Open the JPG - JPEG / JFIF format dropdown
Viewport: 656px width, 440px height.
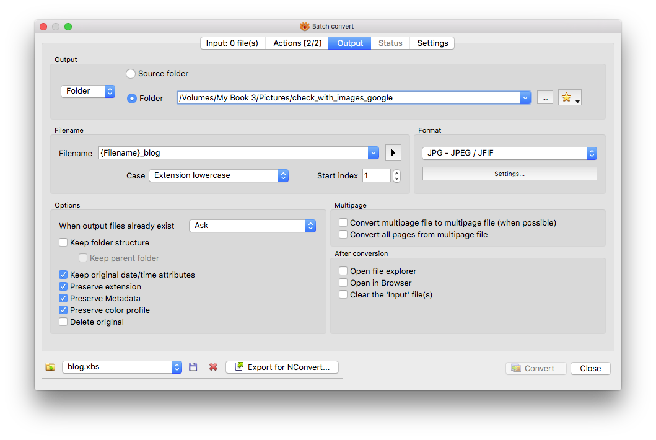(510, 153)
